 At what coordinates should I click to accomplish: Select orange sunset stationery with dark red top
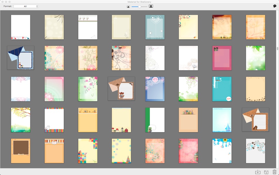point(222,27)
